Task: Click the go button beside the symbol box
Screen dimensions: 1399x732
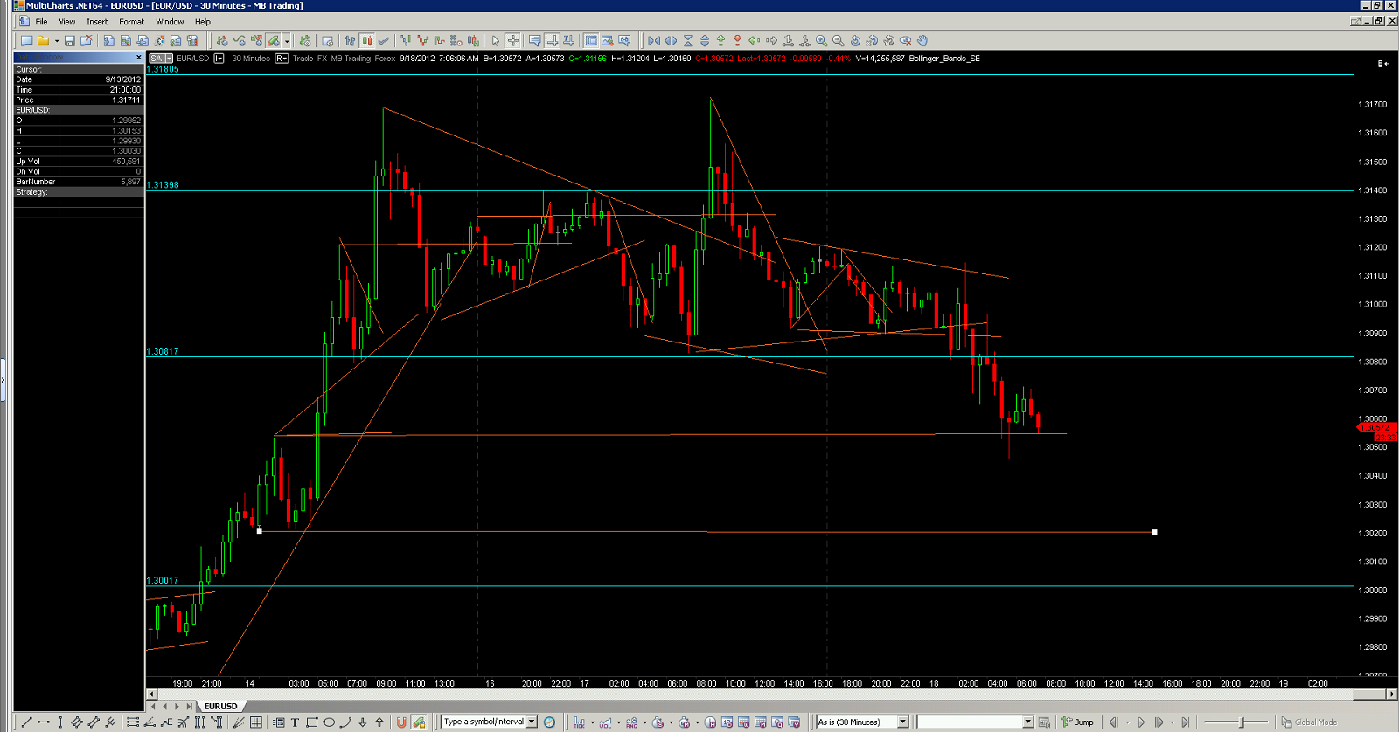Action: [549, 722]
